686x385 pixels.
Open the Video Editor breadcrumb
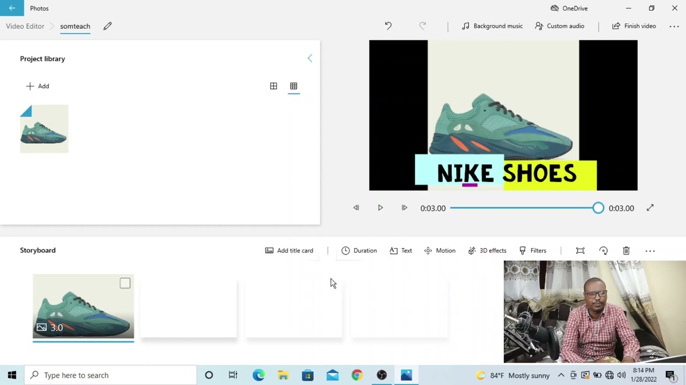tap(25, 26)
